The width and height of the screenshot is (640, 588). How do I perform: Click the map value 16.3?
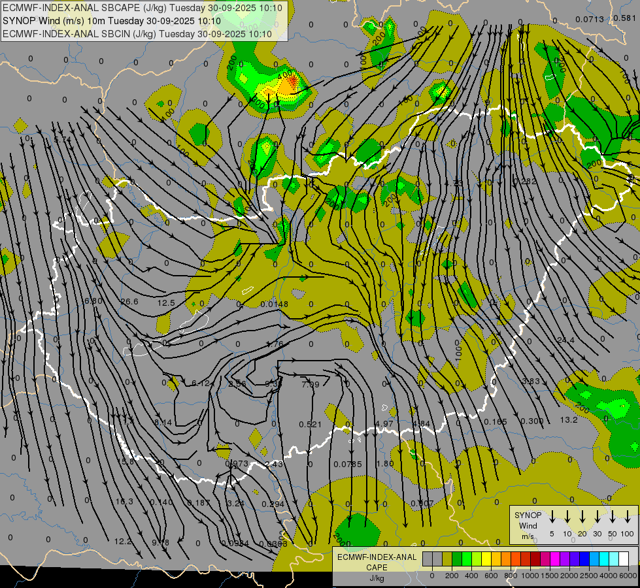[124, 501]
